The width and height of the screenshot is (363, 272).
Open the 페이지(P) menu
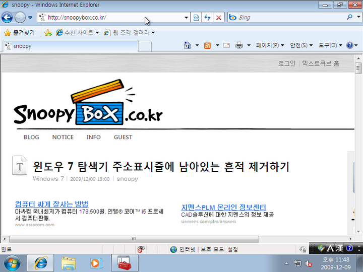tap(270, 45)
